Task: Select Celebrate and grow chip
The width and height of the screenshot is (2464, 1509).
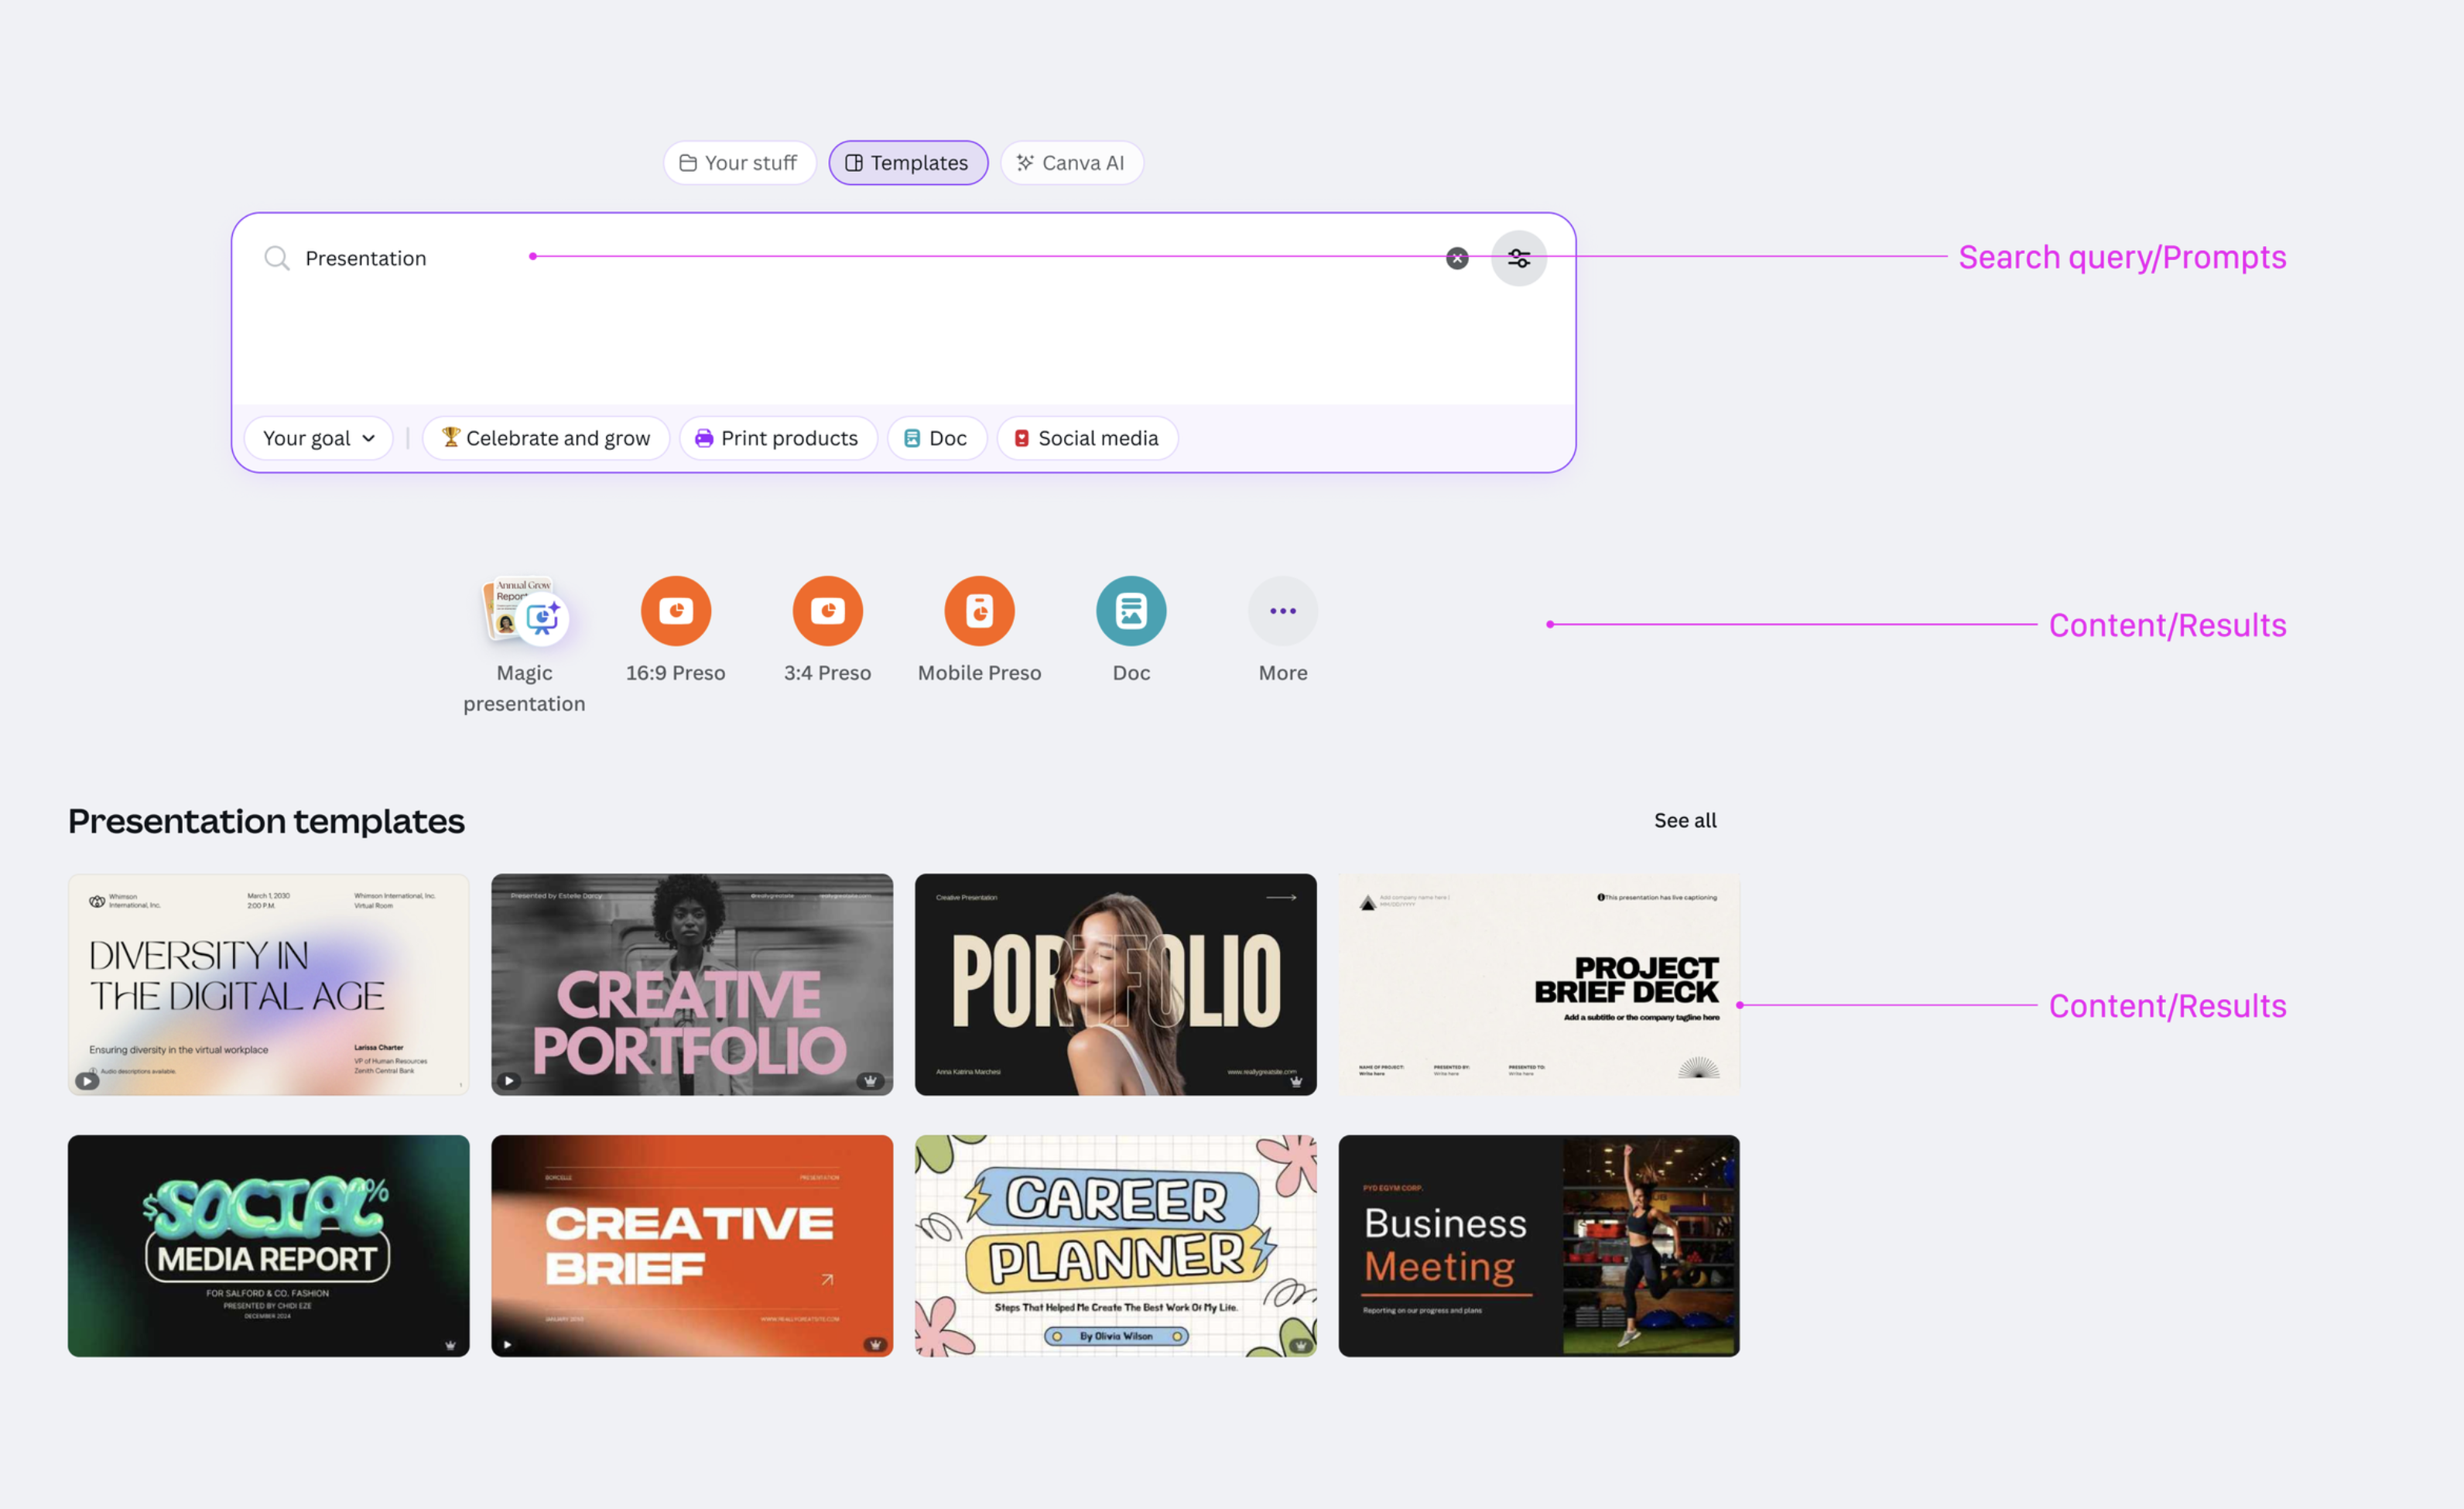Action: pos(545,438)
